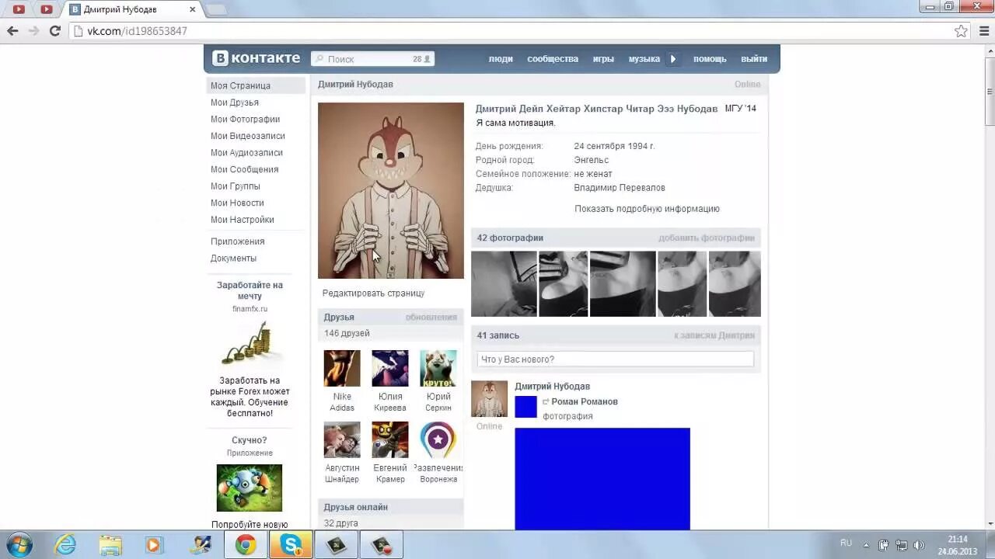Open the first photo thumbnail in photos row
The width and height of the screenshot is (995, 559).
(x=504, y=283)
